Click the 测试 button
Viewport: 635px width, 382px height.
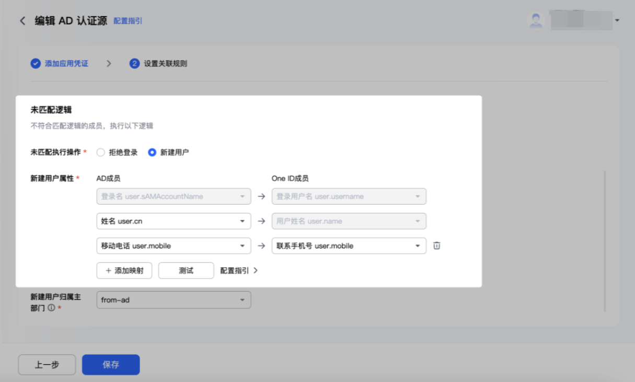[x=186, y=271]
